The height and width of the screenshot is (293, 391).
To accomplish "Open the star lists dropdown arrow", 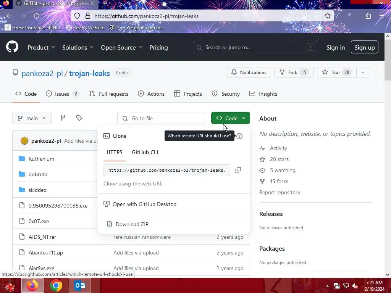I will pos(363,72).
